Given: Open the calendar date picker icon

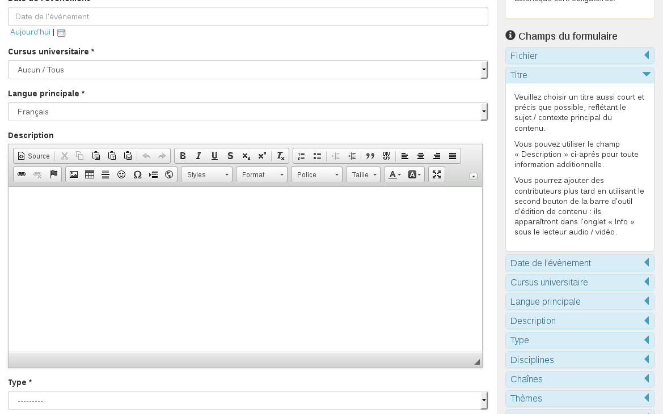Looking at the screenshot, I should coord(61,33).
